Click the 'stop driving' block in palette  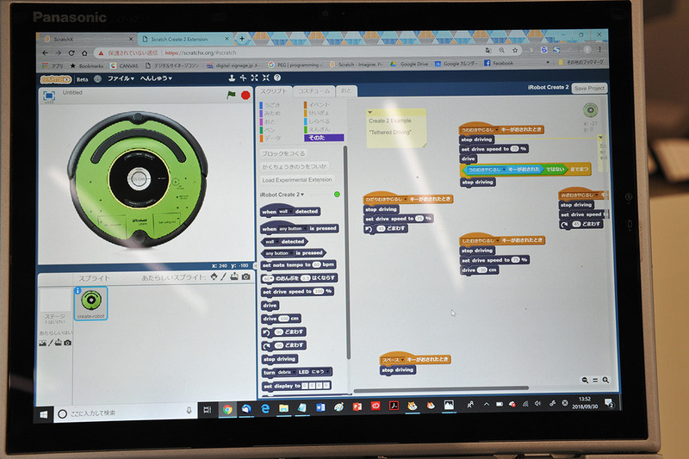279,359
